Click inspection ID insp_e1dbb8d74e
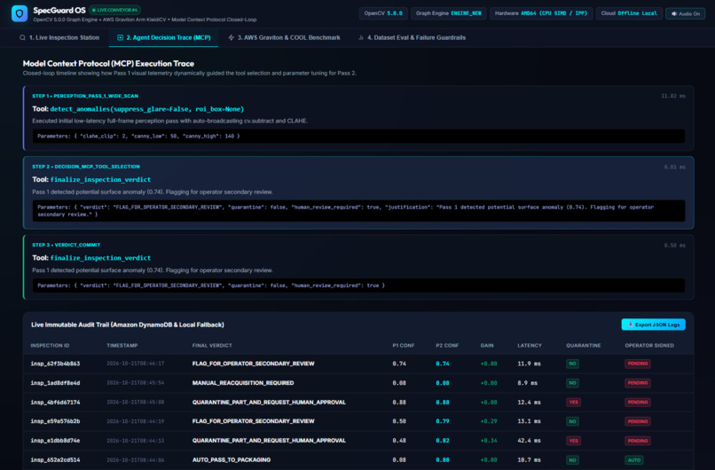 pyautogui.click(x=55, y=441)
